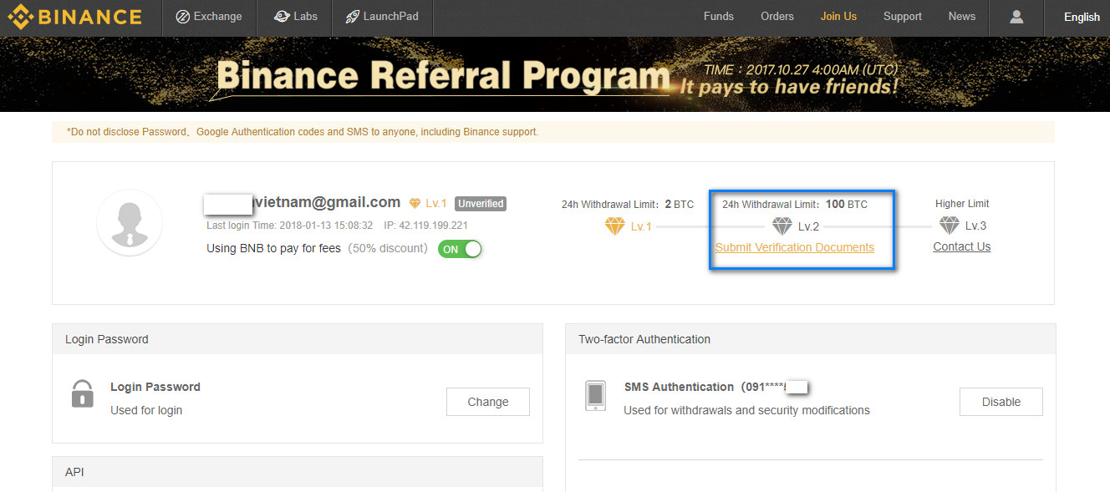Click the 50% discount text
The width and height of the screenshot is (1110, 492).
tap(388, 248)
